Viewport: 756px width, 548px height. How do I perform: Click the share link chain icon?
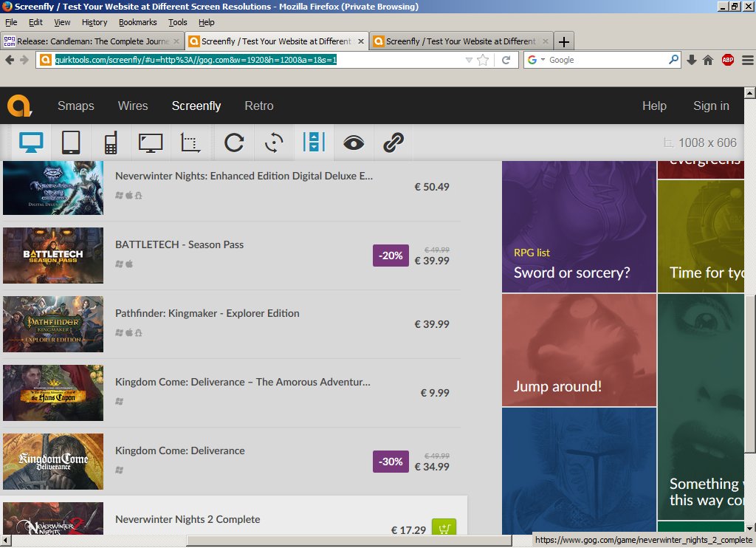(x=394, y=143)
